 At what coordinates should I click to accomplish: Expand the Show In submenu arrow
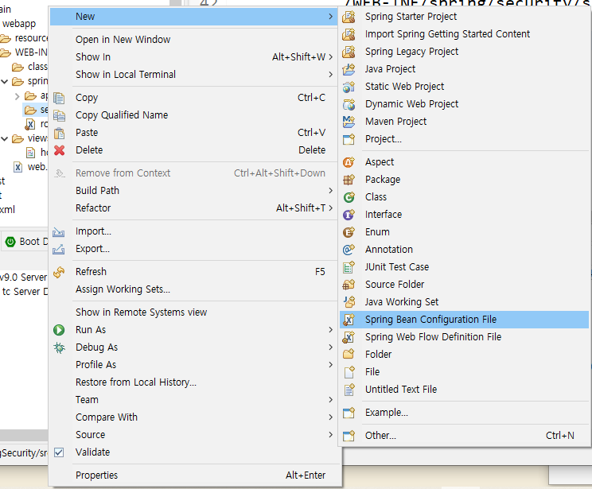point(331,57)
